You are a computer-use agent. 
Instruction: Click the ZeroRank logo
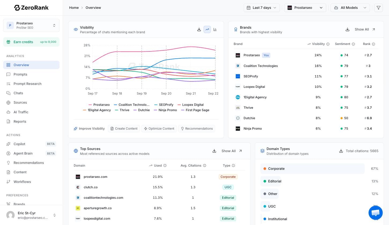point(31,8)
